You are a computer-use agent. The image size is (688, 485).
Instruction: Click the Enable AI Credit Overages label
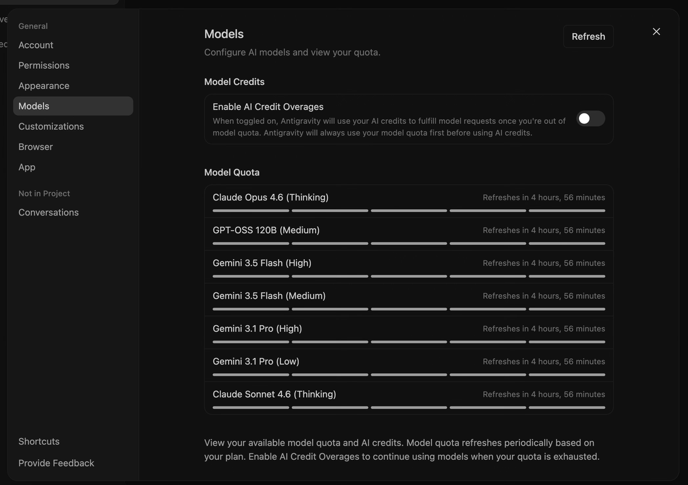268,107
